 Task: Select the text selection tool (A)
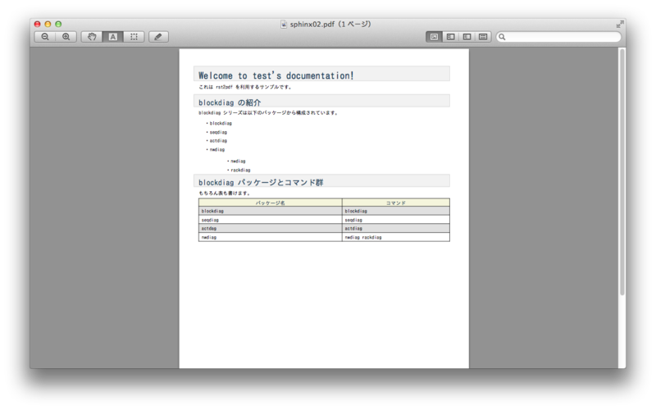tap(113, 37)
